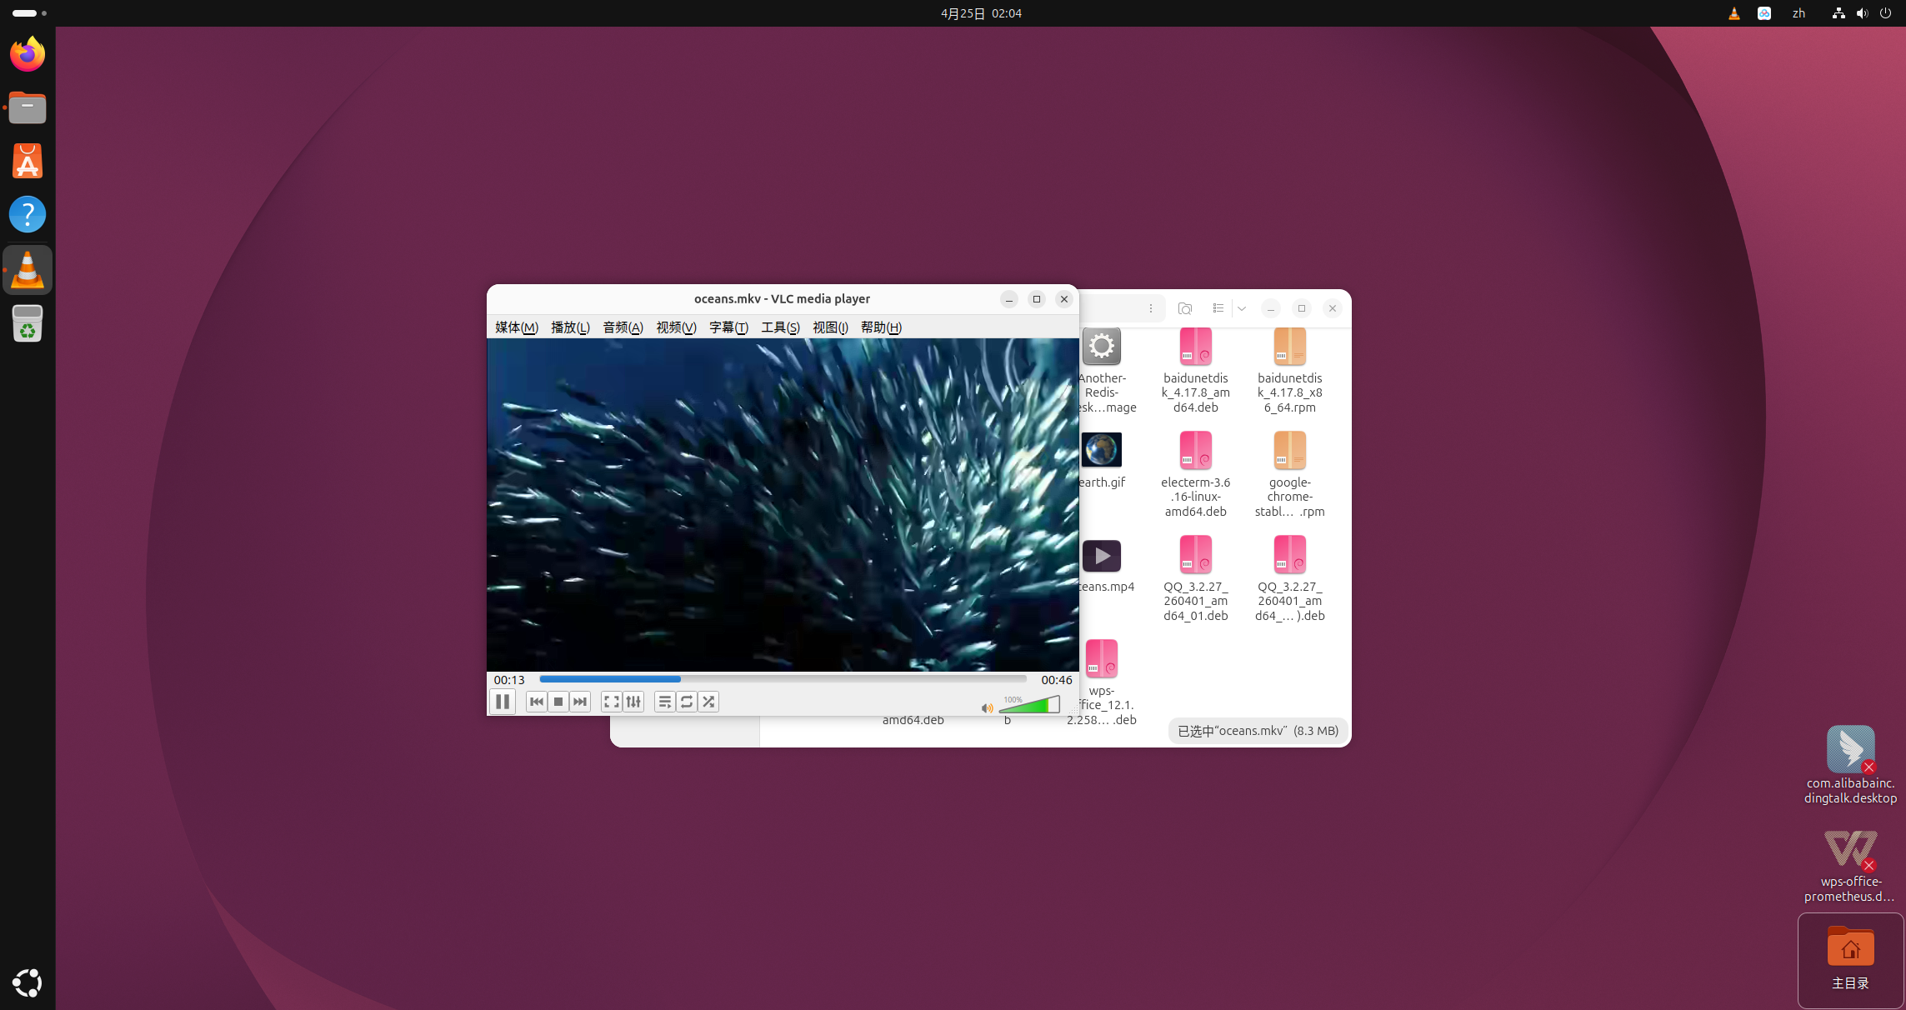Toggle list view in file manager
This screenshot has width=1906, height=1010.
click(x=1218, y=308)
